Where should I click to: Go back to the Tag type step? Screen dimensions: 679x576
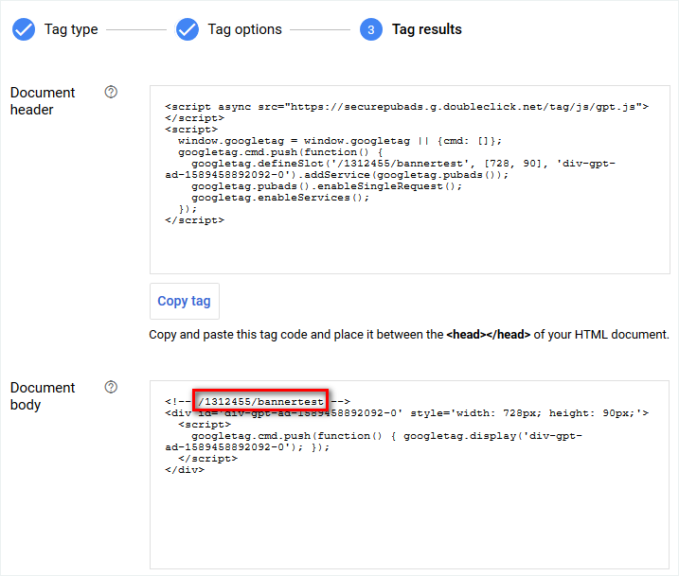coord(70,29)
